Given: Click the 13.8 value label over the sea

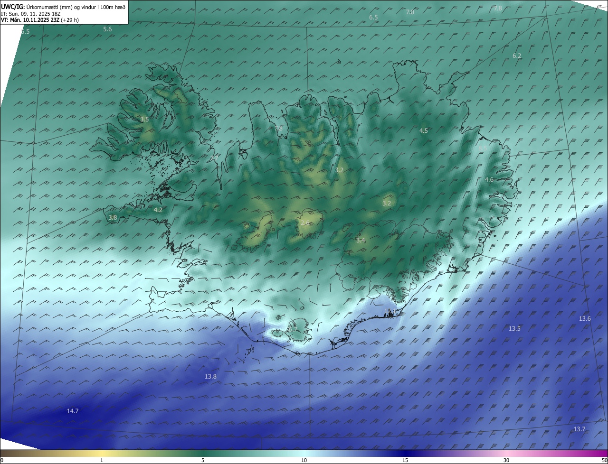Looking at the screenshot, I should click(210, 376).
